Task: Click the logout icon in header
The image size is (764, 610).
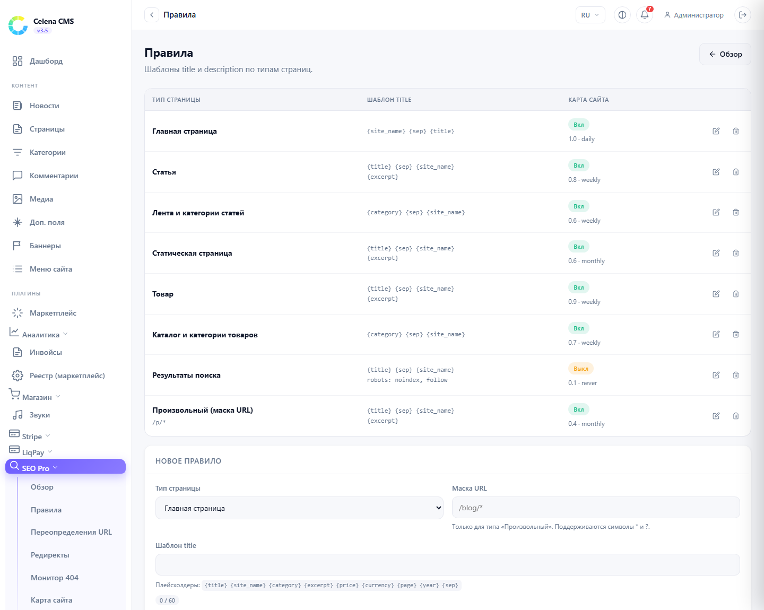Action: (743, 15)
